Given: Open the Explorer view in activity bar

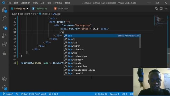Looking at the screenshot, I should click(x=4, y=10).
